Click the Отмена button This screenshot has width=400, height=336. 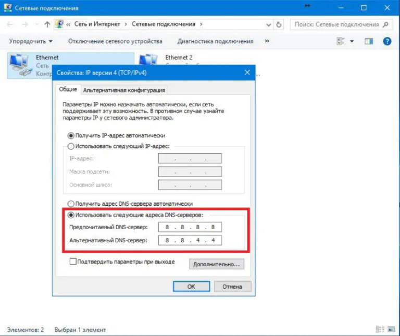[232, 287]
